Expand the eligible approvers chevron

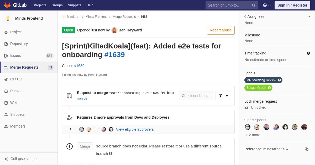click(x=70, y=129)
